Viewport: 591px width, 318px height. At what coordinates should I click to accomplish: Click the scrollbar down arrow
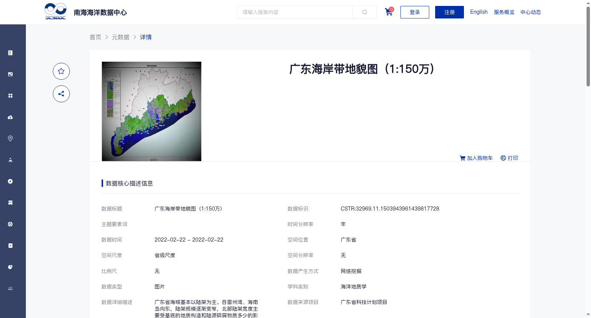tap(588, 315)
